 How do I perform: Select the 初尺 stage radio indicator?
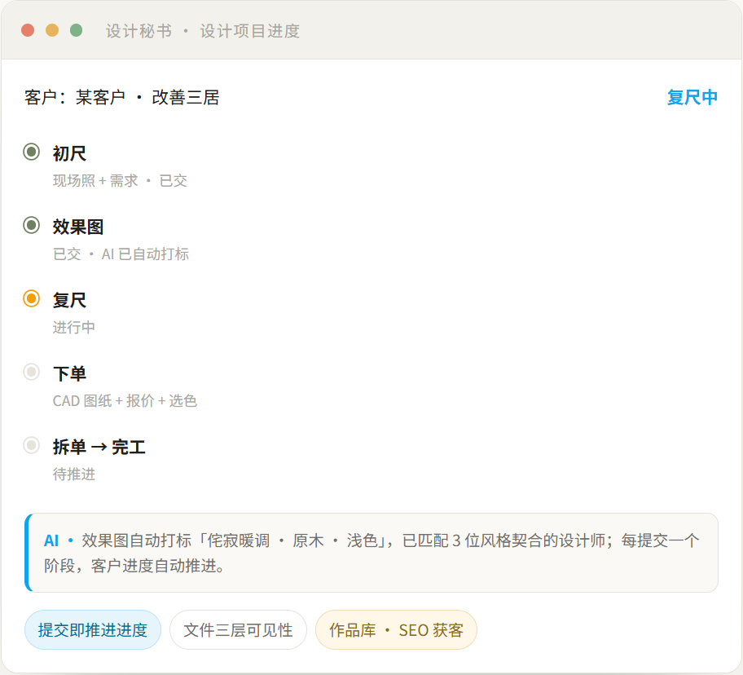[31, 152]
